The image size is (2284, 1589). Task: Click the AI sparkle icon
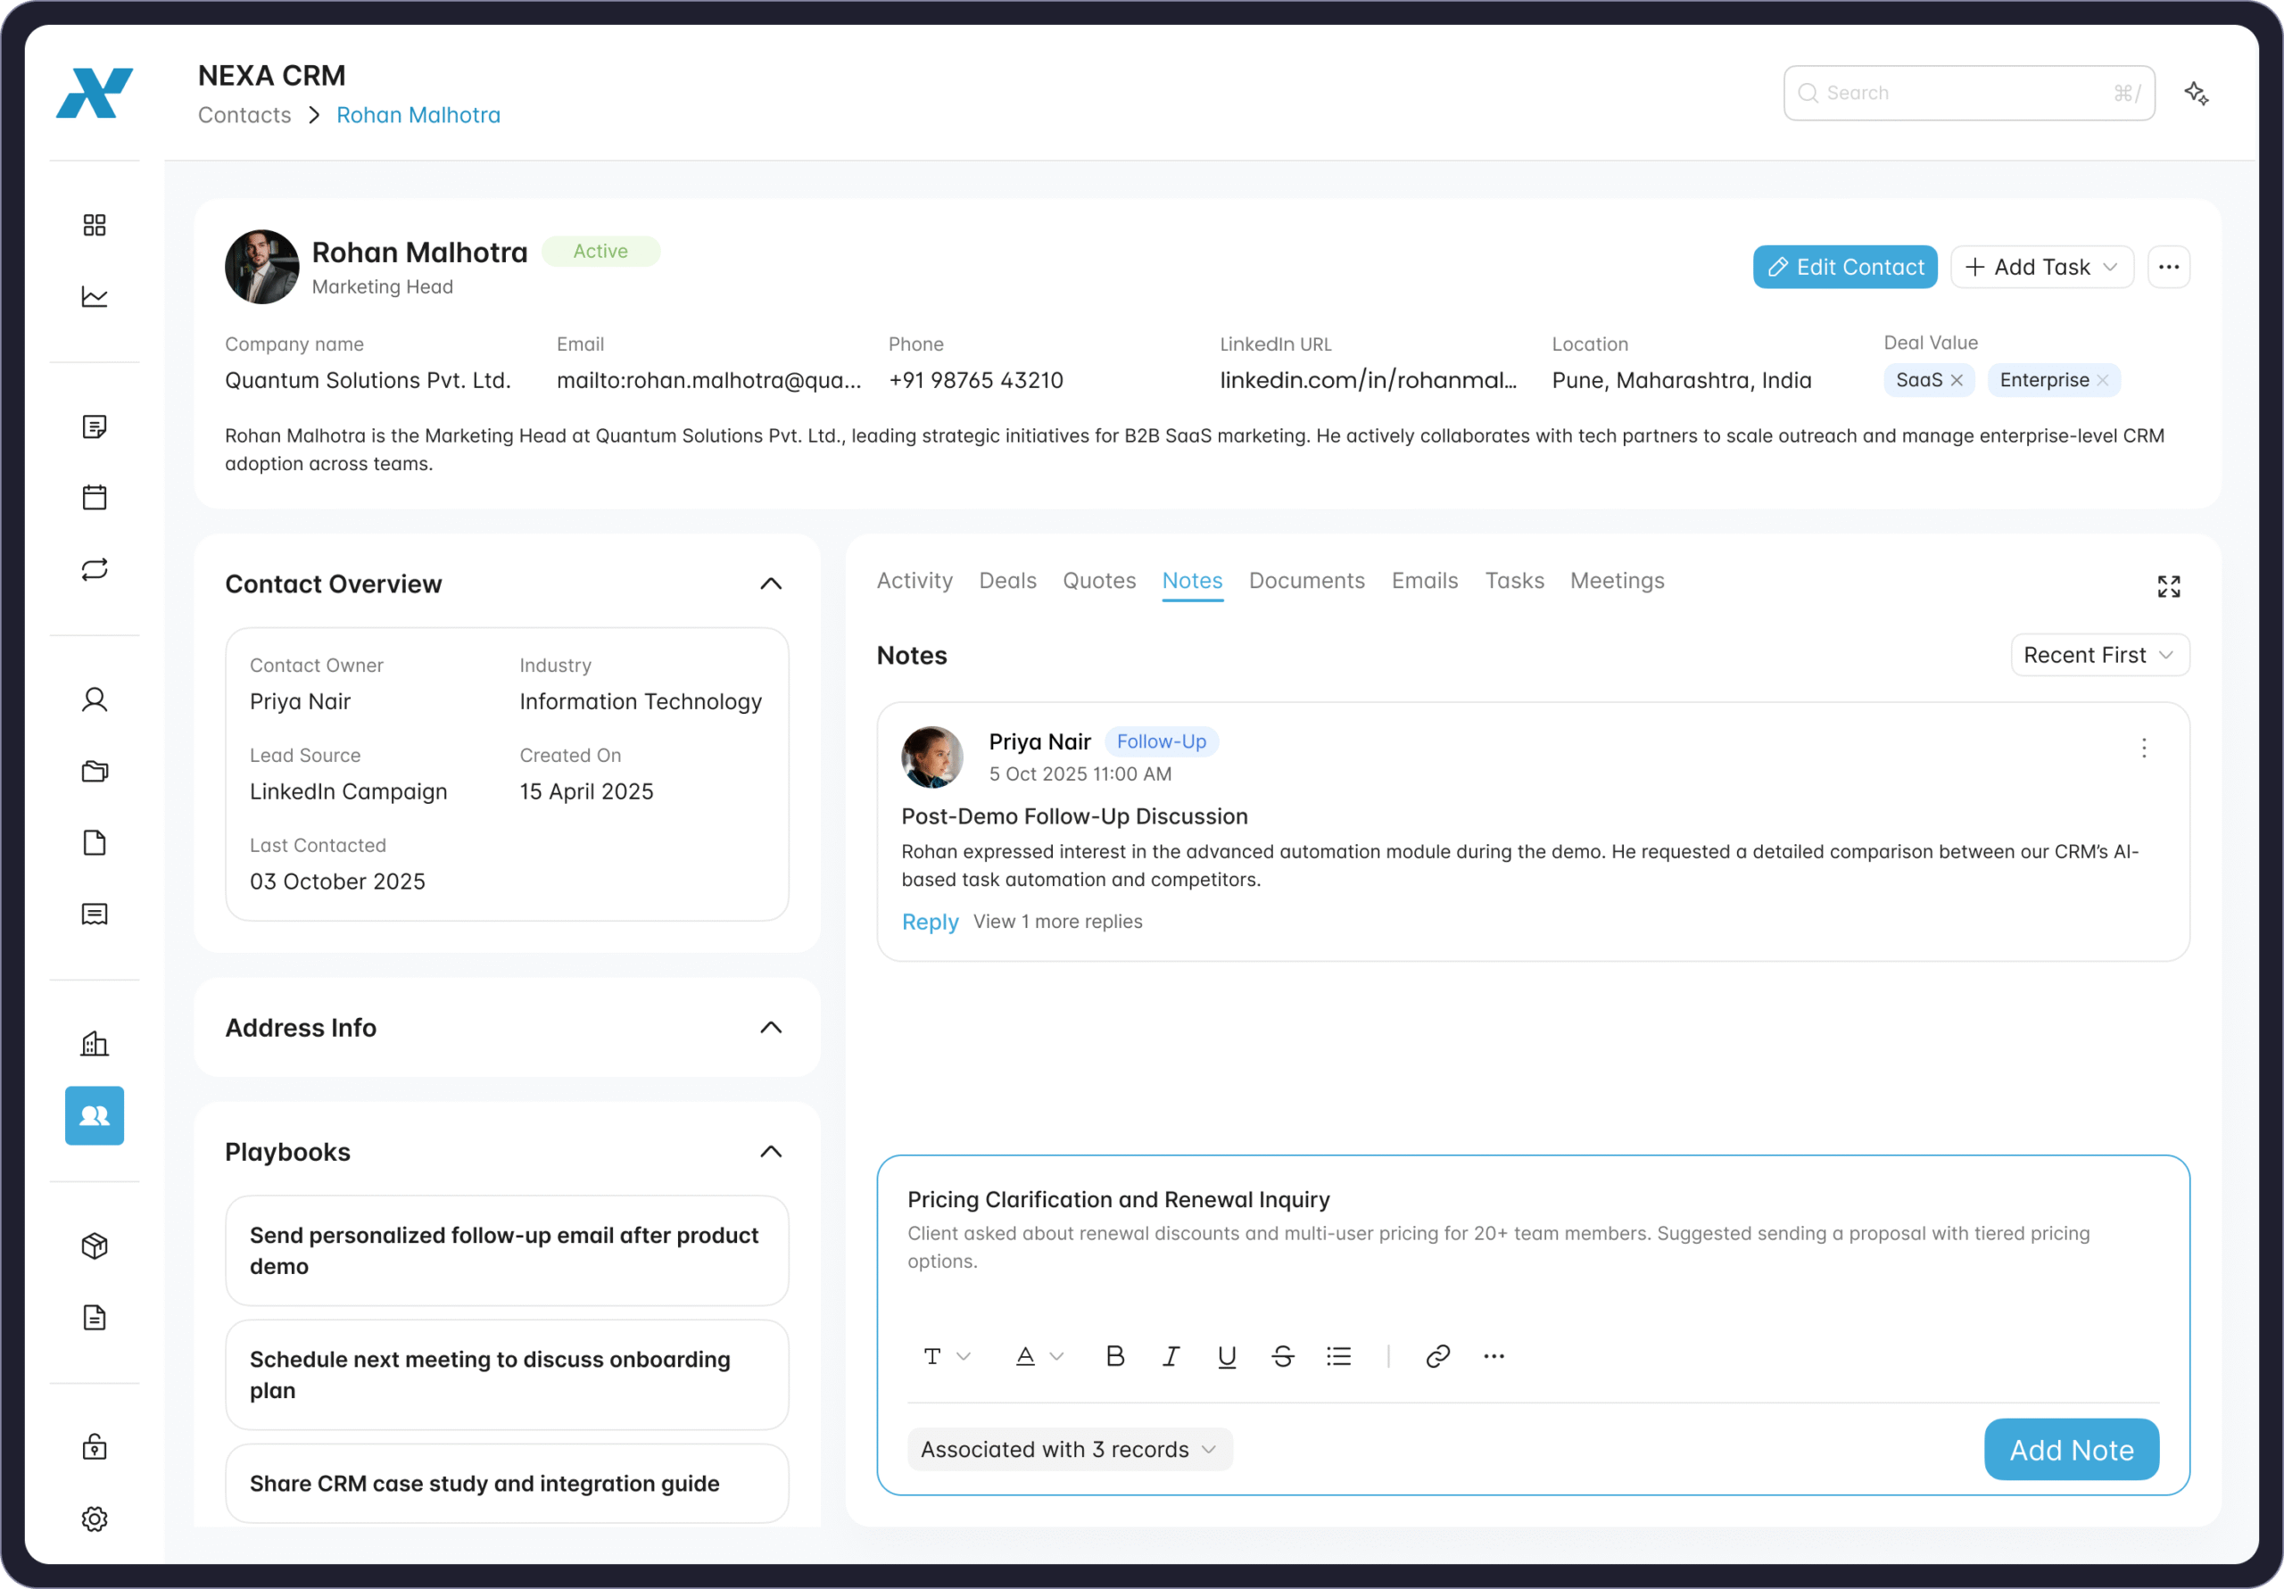(x=2197, y=94)
